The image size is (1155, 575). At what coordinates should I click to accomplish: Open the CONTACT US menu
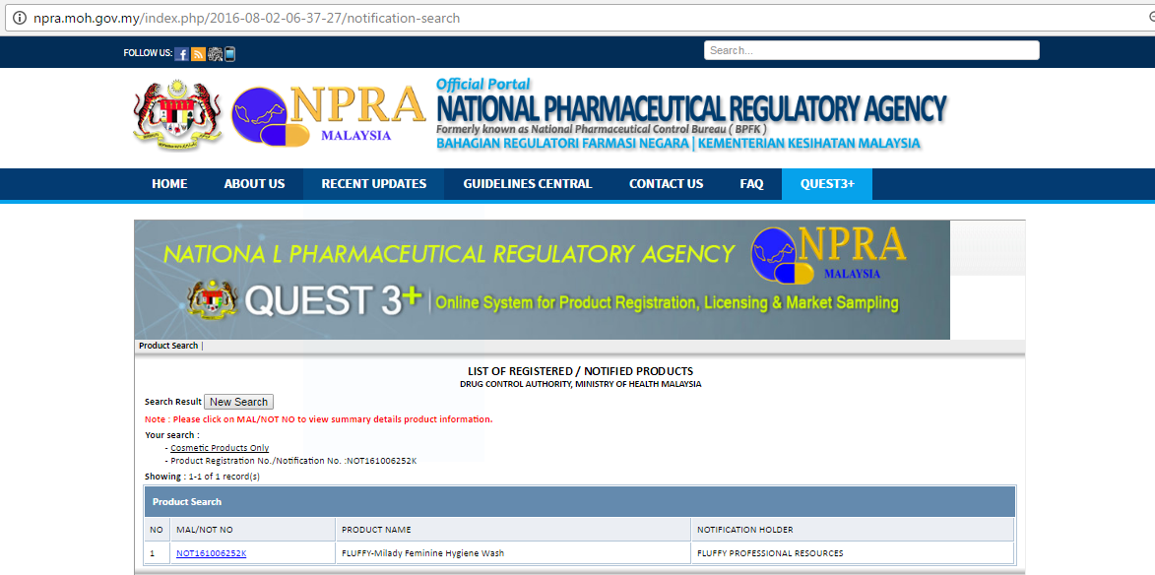click(x=666, y=184)
